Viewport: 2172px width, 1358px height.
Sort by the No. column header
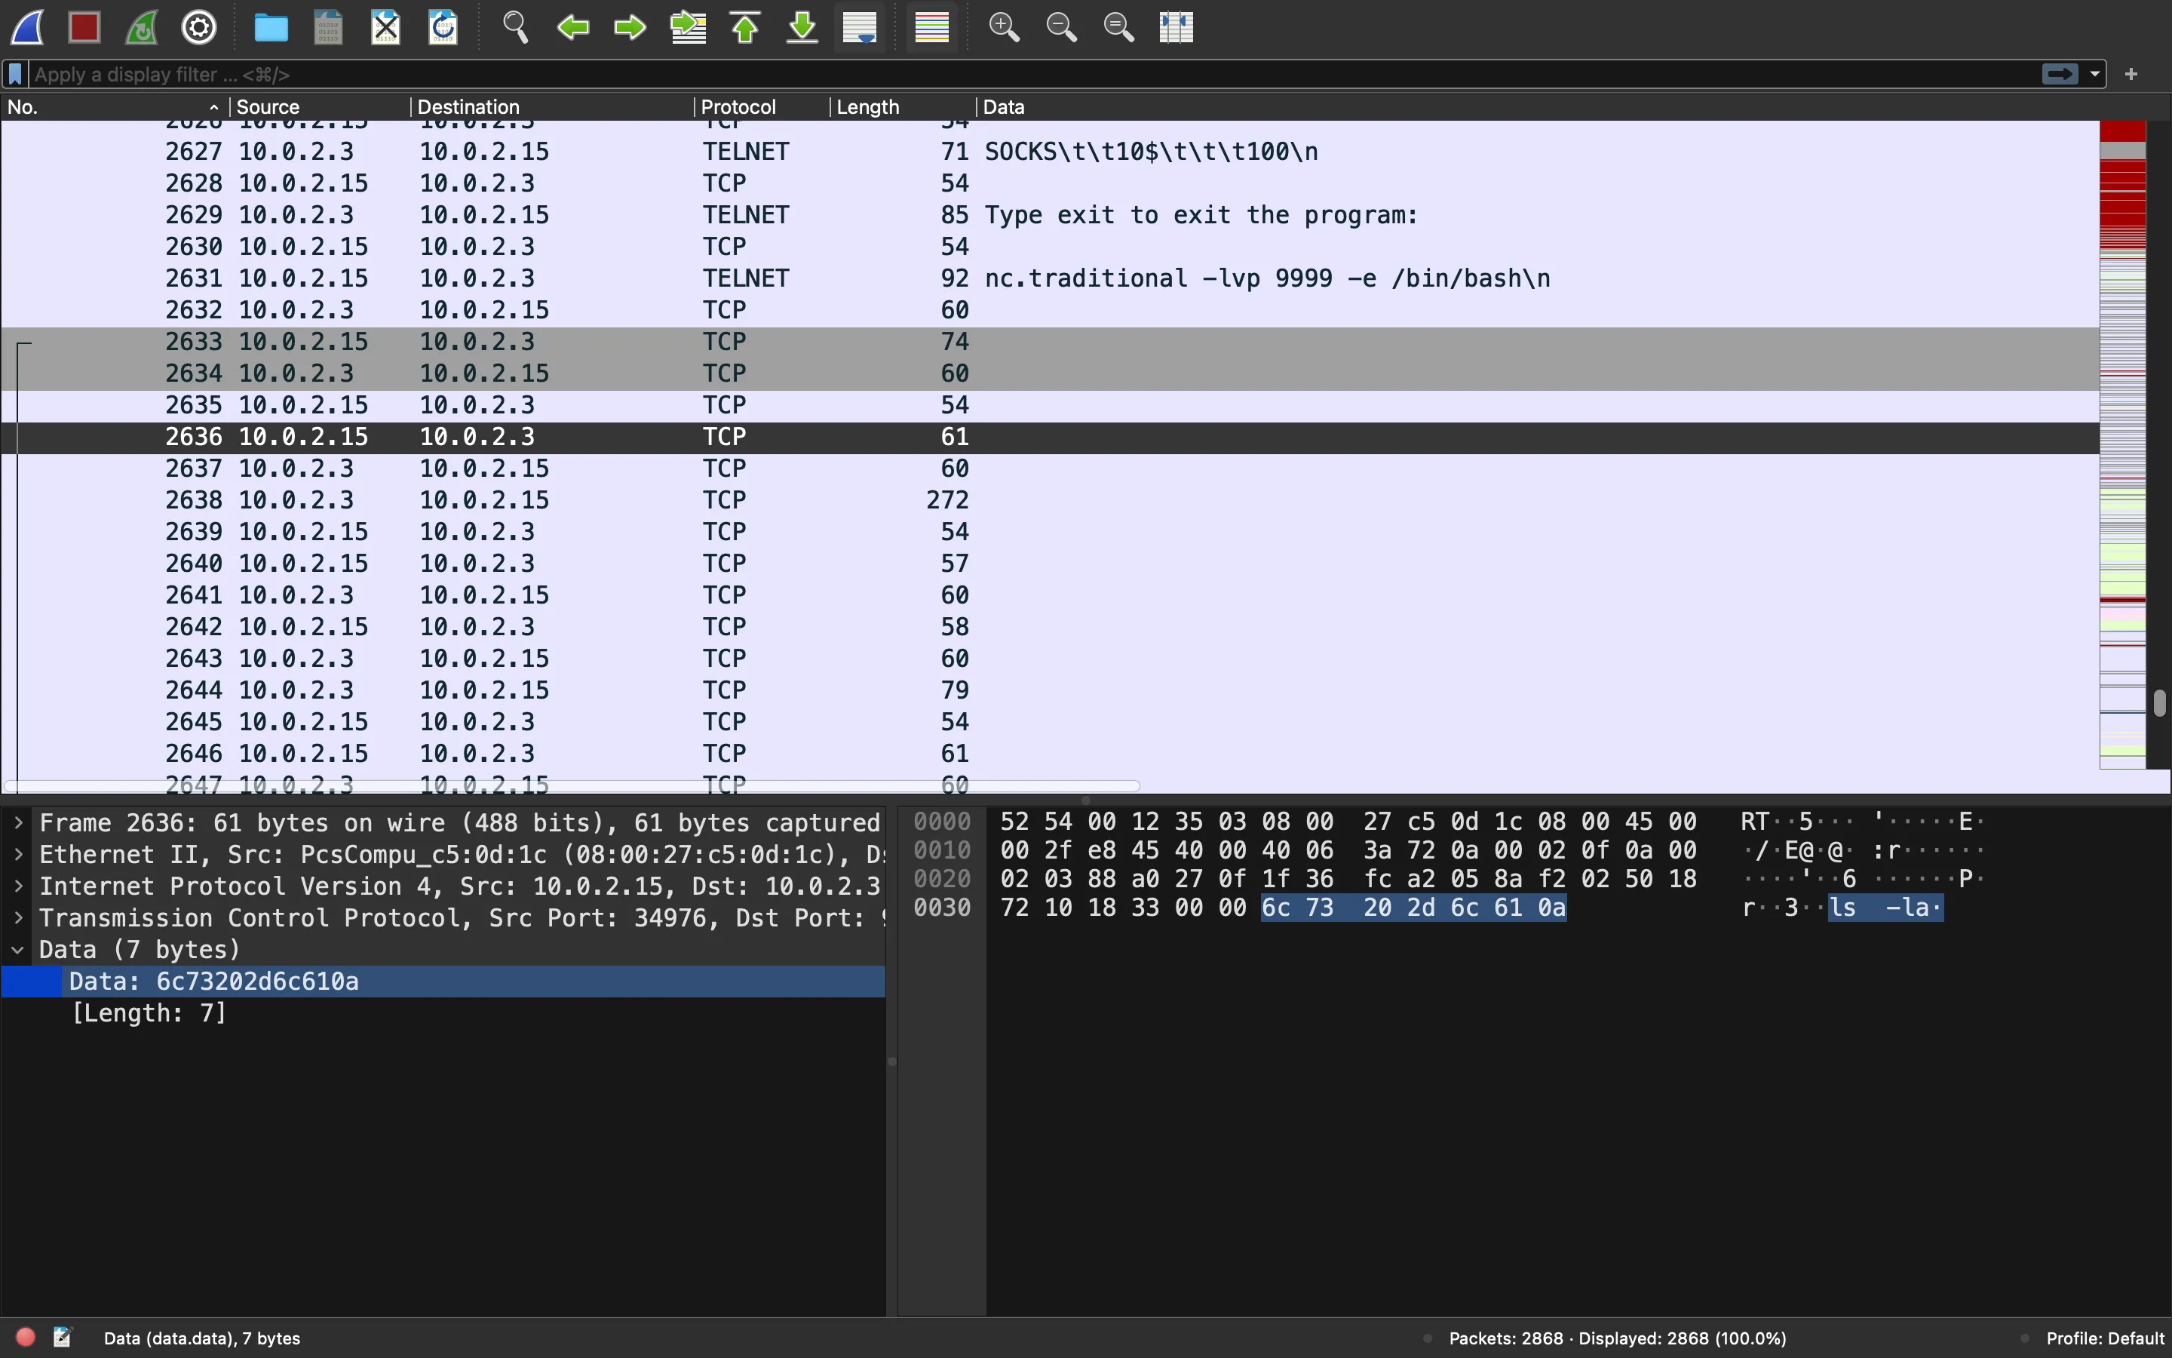[113, 107]
